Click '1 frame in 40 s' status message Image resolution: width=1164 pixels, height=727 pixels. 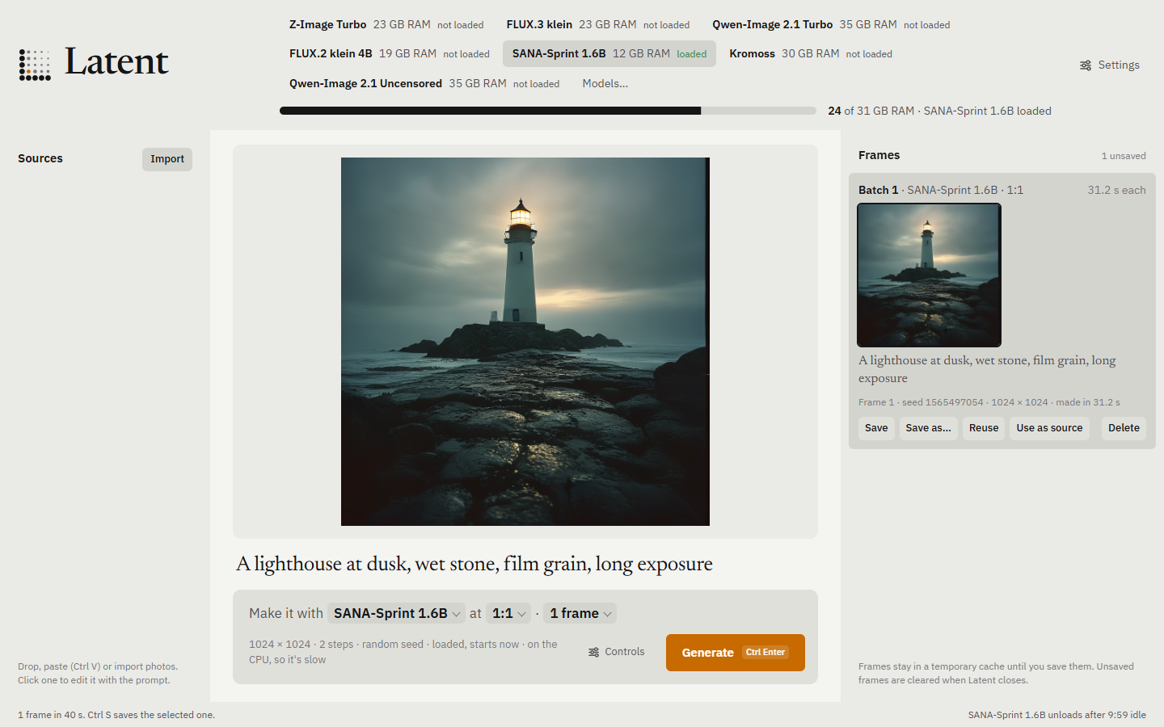(116, 715)
